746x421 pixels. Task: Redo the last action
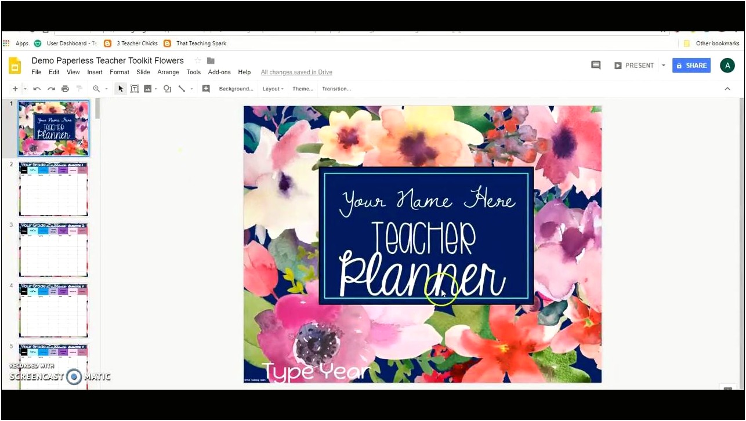tap(51, 89)
